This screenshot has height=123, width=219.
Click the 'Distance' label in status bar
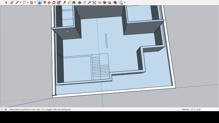185,109
